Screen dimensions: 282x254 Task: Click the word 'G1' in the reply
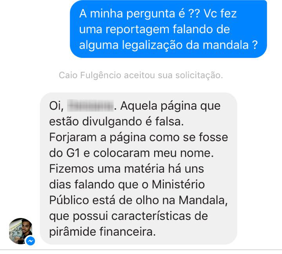coord(73,153)
